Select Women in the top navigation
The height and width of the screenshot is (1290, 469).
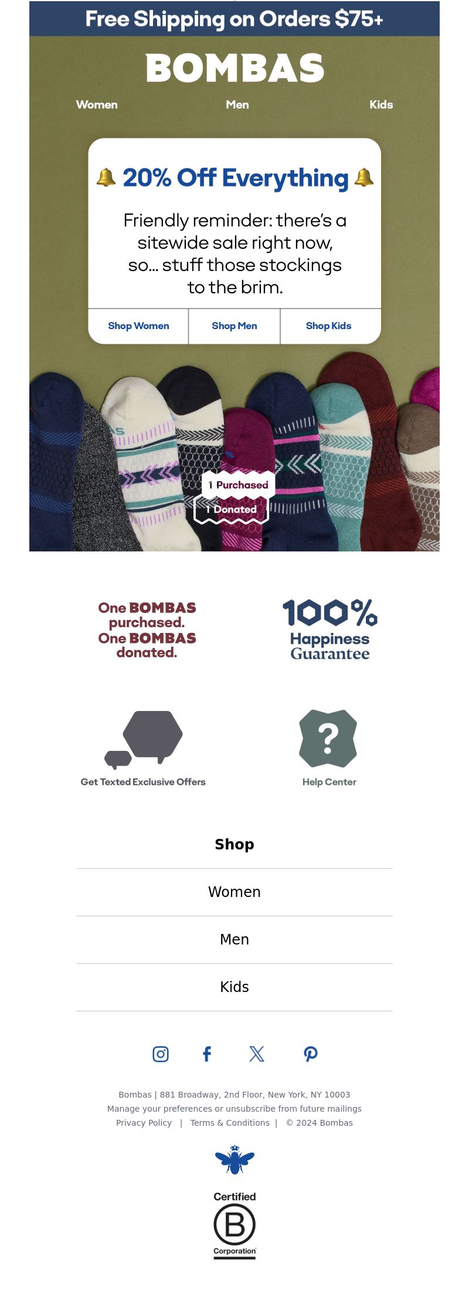click(x=97, y=104)
